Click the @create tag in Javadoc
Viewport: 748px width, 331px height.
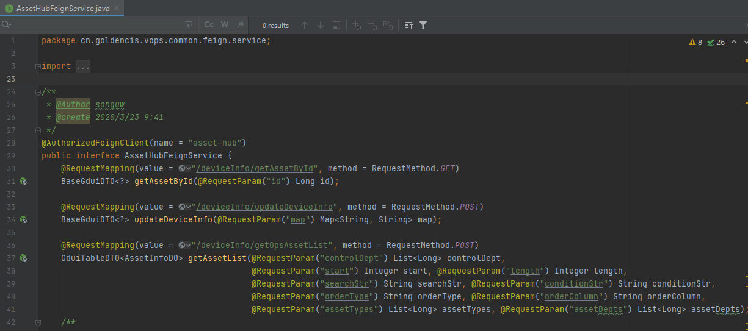tap(73, 117)
